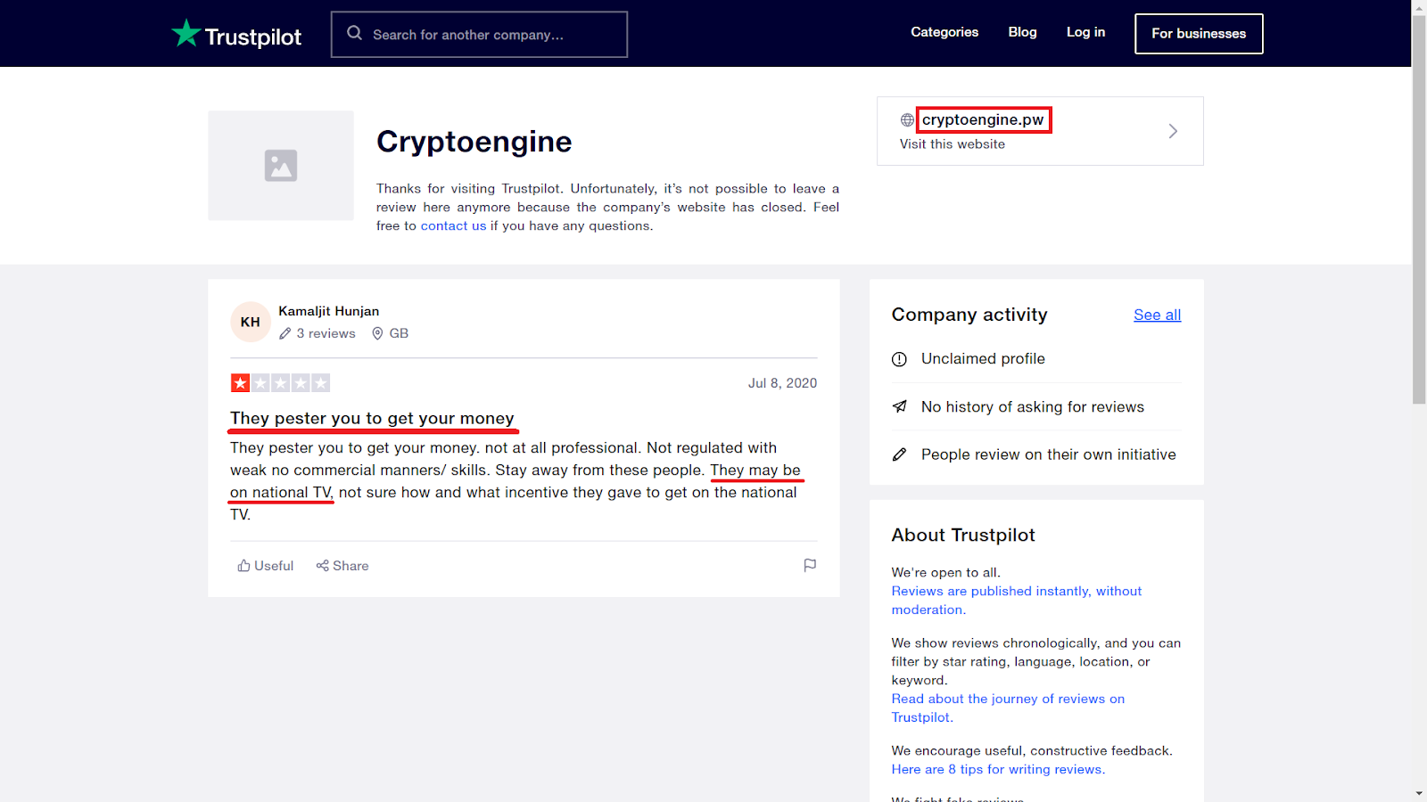Click No history of asking for reviews
This screenshot has height=802, width=1427.
point(1033,407)
